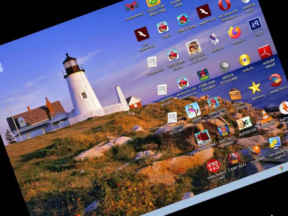Screen dimensions: 288x216
Task: Open loldongs - Copy (2).txt file
Action: click(x=172, y=118)
